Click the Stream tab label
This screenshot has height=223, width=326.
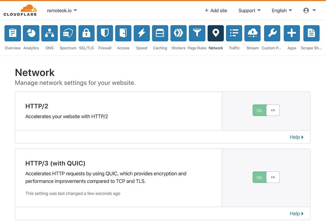(253, 48)
